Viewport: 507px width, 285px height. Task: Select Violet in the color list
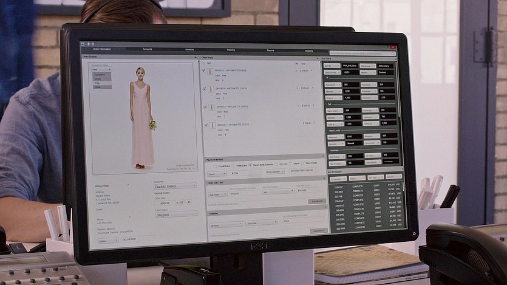(x=102, y=78)
